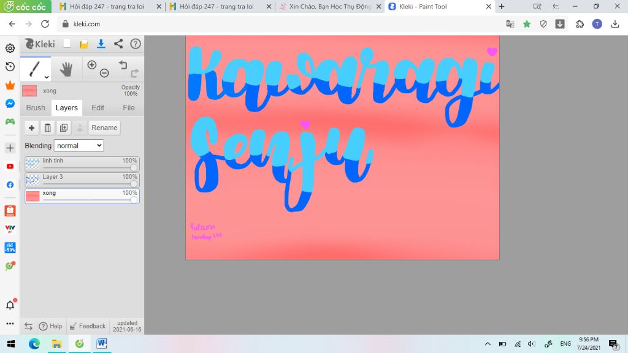
Task: Open the Feedback link
Action: tap(88, 326)
